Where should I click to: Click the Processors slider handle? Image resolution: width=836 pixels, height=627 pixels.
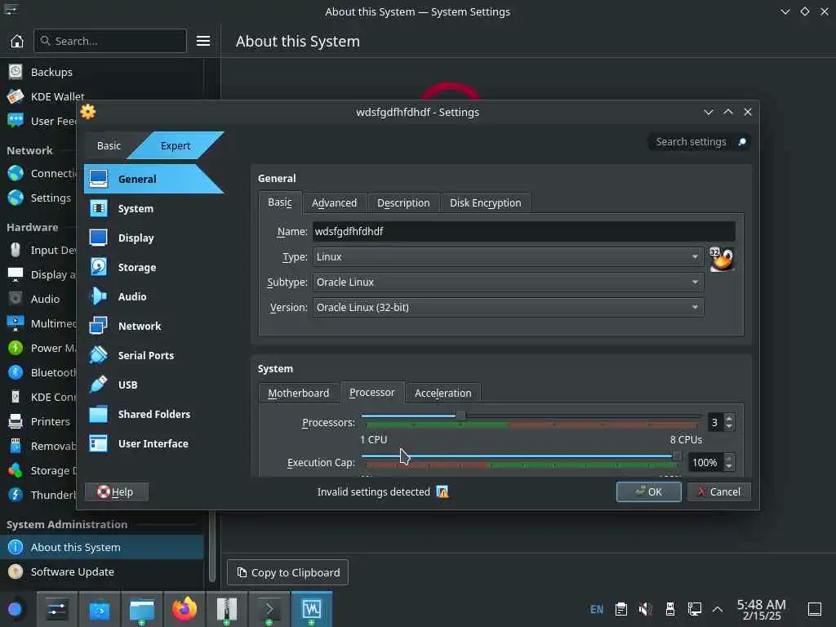460,416
